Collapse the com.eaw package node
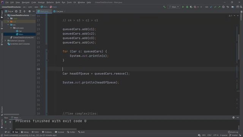Screen dimensions: 243x137 (x=11, y=28)
